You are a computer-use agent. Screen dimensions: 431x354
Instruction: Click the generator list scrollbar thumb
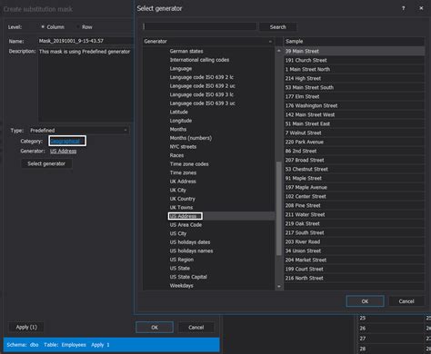pyautogui.click(x=279, y=209)
